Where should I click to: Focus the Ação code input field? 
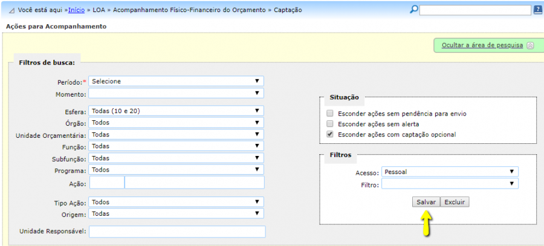pos(107,183)
